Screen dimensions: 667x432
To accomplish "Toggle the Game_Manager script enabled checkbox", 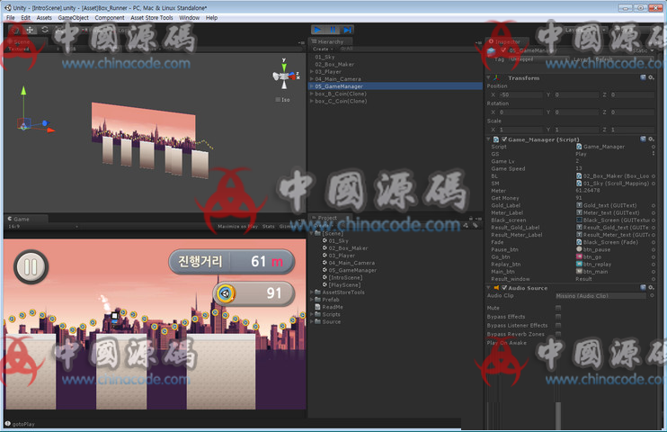I will [x=503, y=139].
